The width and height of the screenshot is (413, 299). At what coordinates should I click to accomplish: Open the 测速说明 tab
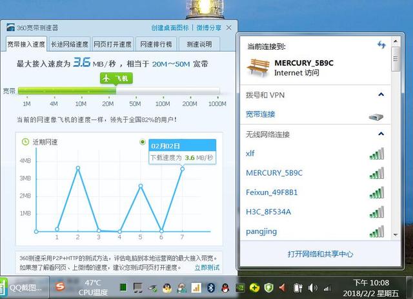coord(199,44)
